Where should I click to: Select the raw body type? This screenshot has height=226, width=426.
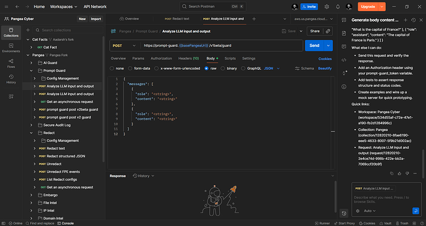[x=206, y=69]
